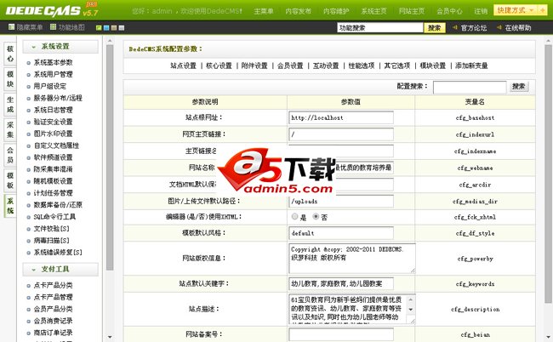Go to 网站主页 in top bar
The height and width of the screenshot is (342, 553).
[412, 11]
